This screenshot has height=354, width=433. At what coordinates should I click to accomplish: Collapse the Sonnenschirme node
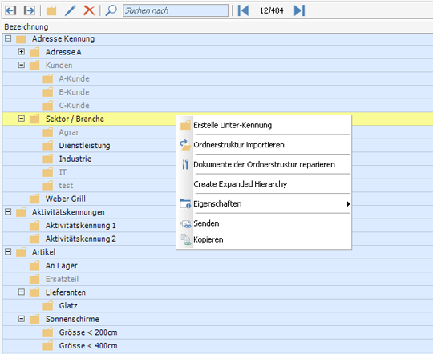[x=22, y=319]
